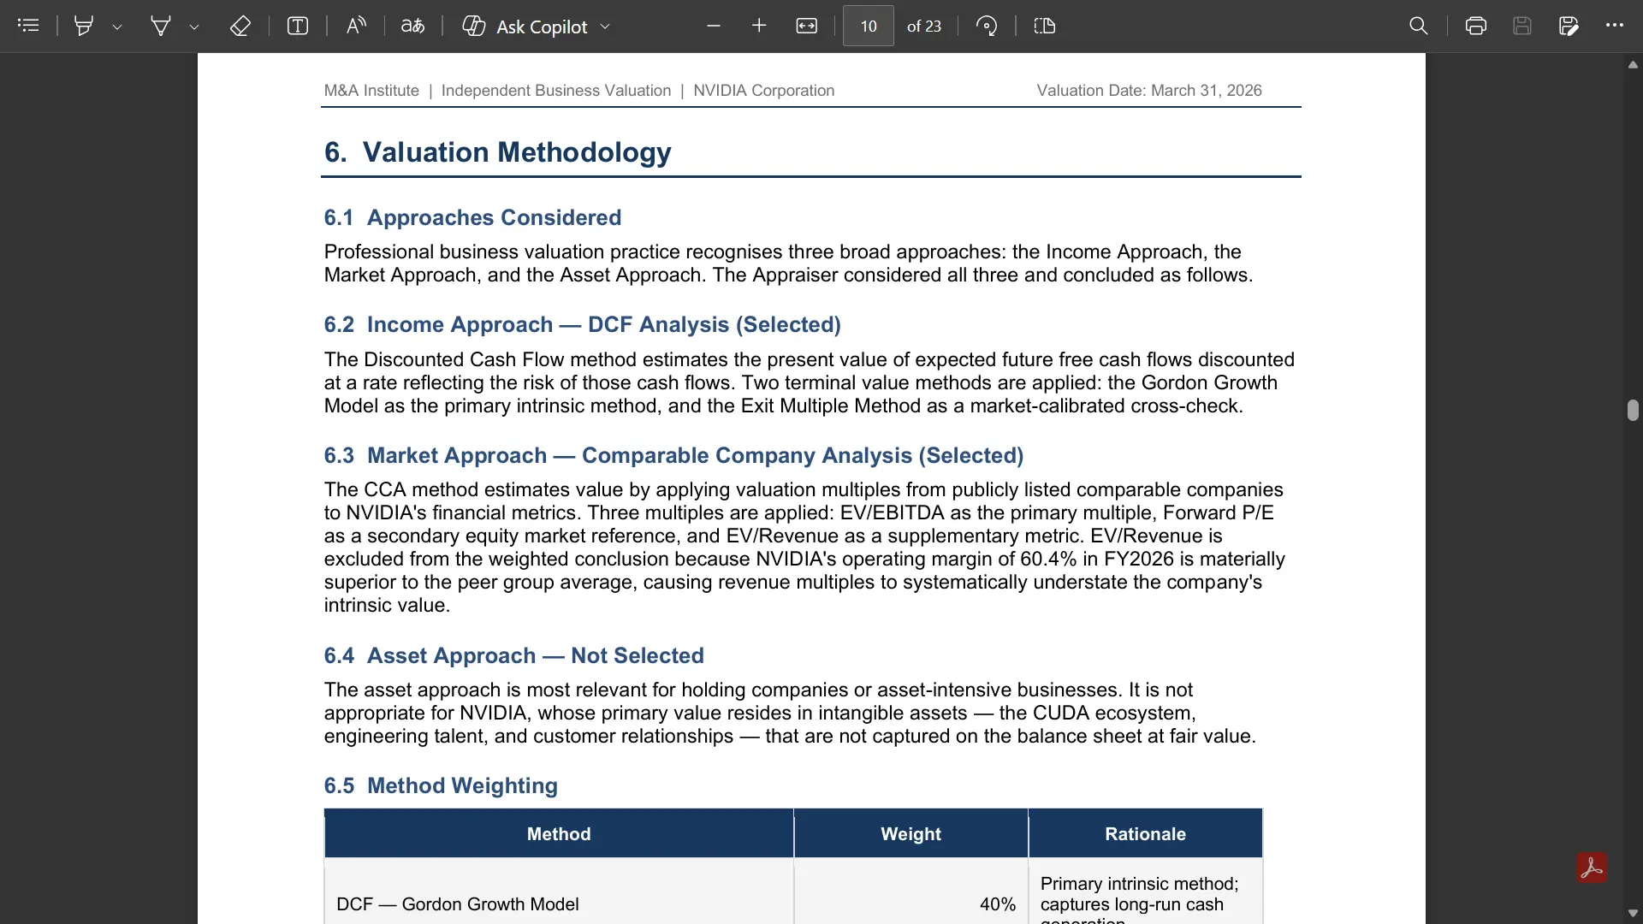
Task: Click the page number field
Action: point(869,26)
